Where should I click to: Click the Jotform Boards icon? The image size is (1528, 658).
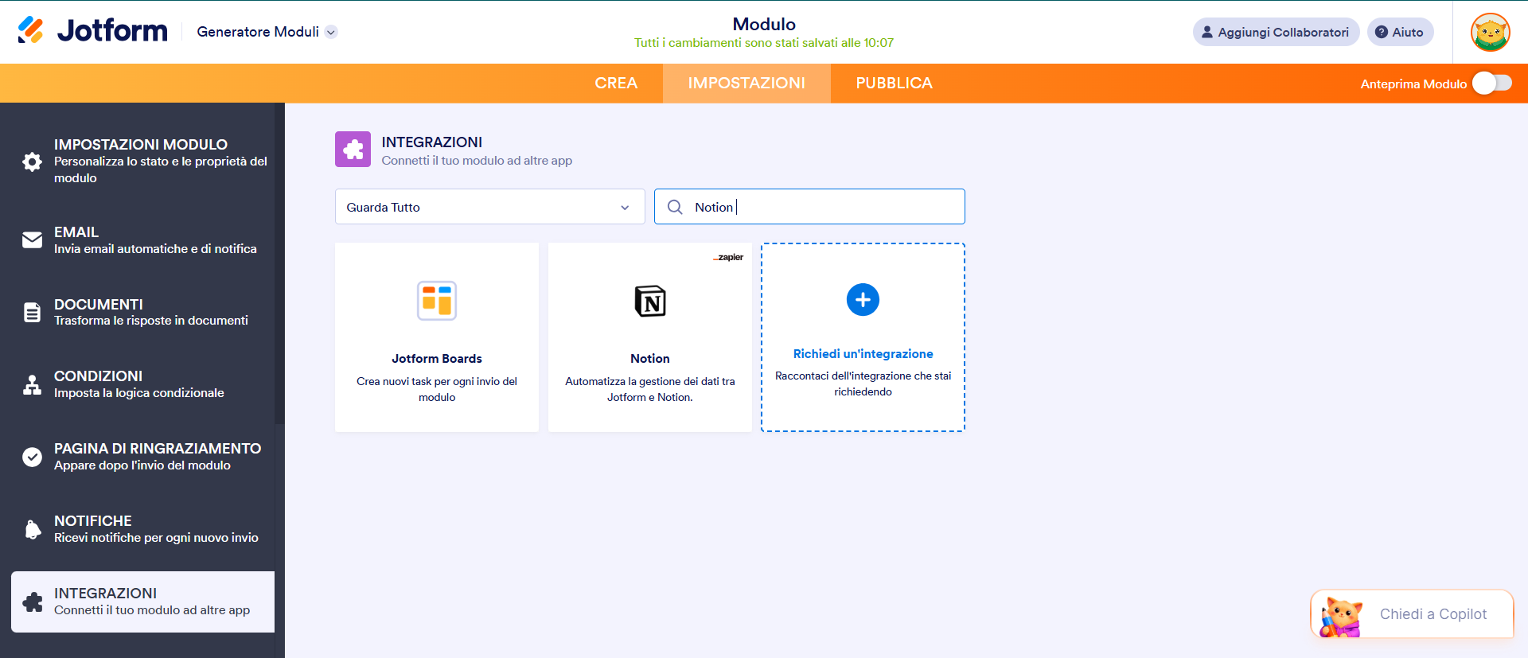click(x=437, y=301)
